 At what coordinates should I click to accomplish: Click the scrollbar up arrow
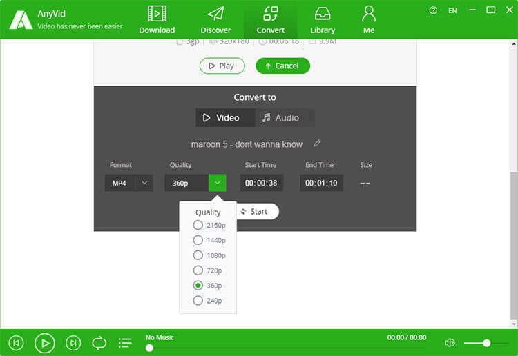pyautogui.click(x=514, y=43)
